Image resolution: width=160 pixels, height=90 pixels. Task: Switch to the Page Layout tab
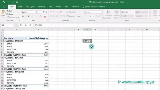tap(30, 7)
